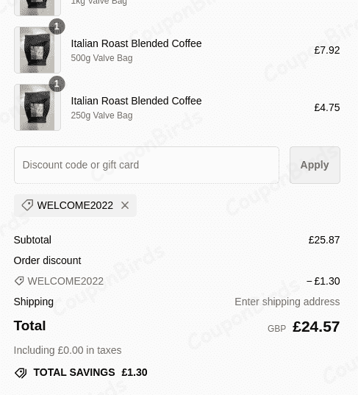Viewport: 358px width, 395px height.
Task: Select the 500g Italian Roast Blended Coffee title
Action: [x=136, y=43]
